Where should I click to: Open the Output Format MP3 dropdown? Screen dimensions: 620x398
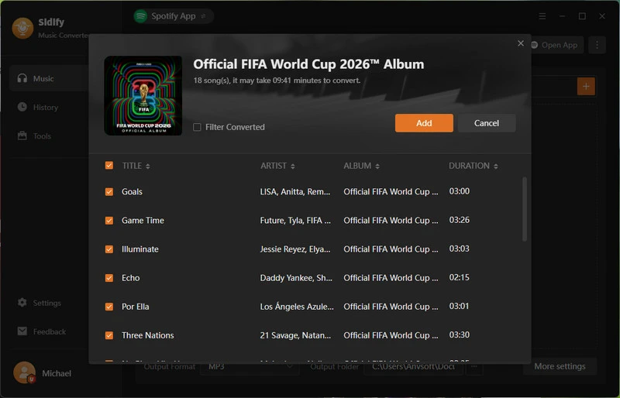pyautogui.click(x=249, y=368)
